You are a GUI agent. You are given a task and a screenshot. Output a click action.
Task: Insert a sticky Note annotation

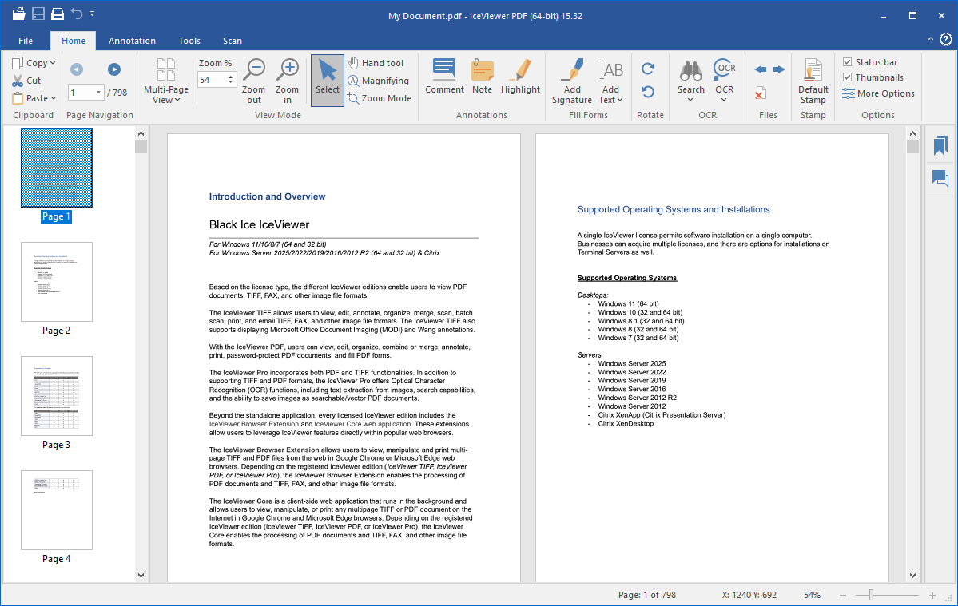pyautogui.click(x=482, y=77)
